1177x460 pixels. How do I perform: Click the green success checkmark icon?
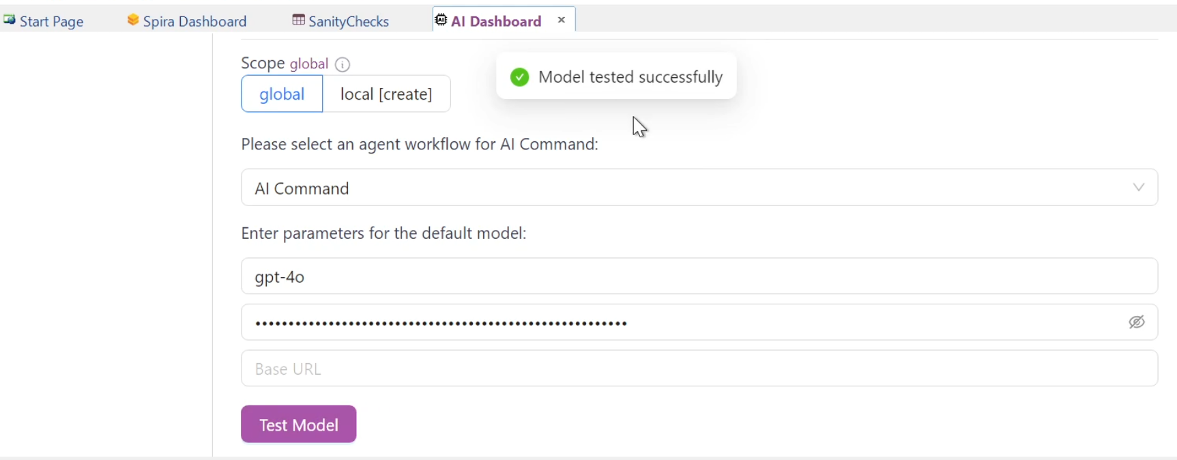[x=519, y=77]
